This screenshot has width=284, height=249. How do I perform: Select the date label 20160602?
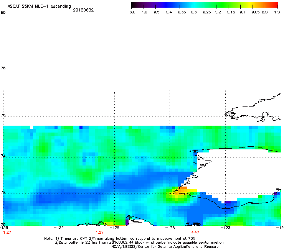83,10
